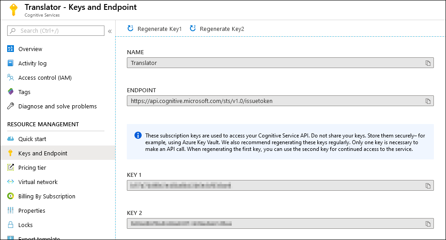
Task: Go to Virtual network settings
Action: click(x=38, y=182)
